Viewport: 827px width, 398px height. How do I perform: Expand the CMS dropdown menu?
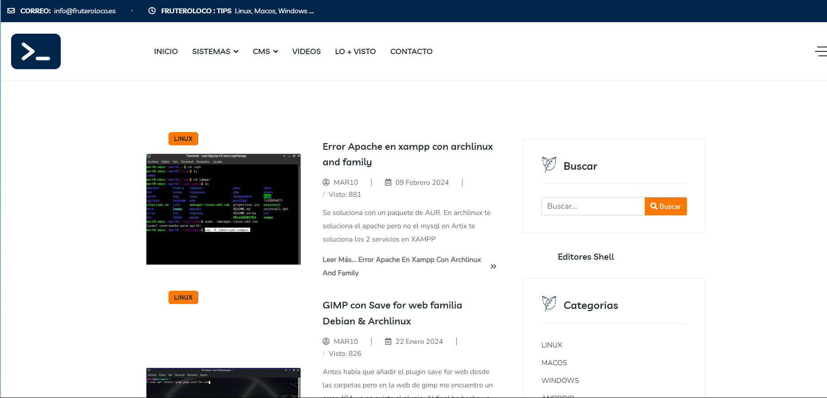pyautogui.click(x=265, y=51)
